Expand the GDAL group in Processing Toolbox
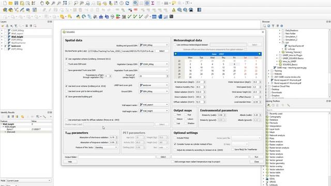Image resolution: width=331 pixels, height=186 pixels. tap(264, 179)
